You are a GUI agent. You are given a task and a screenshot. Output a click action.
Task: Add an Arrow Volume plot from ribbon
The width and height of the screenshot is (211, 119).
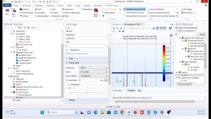coord(26,13)
